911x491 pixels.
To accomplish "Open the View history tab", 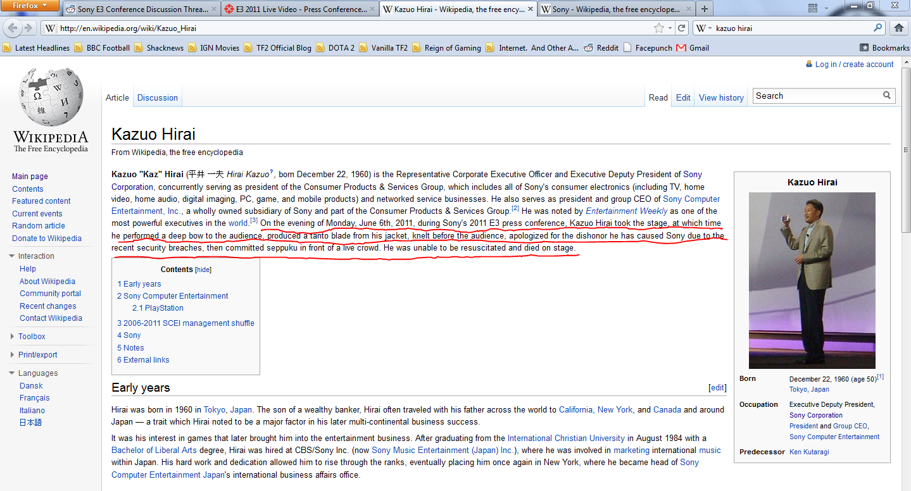I will coord(721,97).
